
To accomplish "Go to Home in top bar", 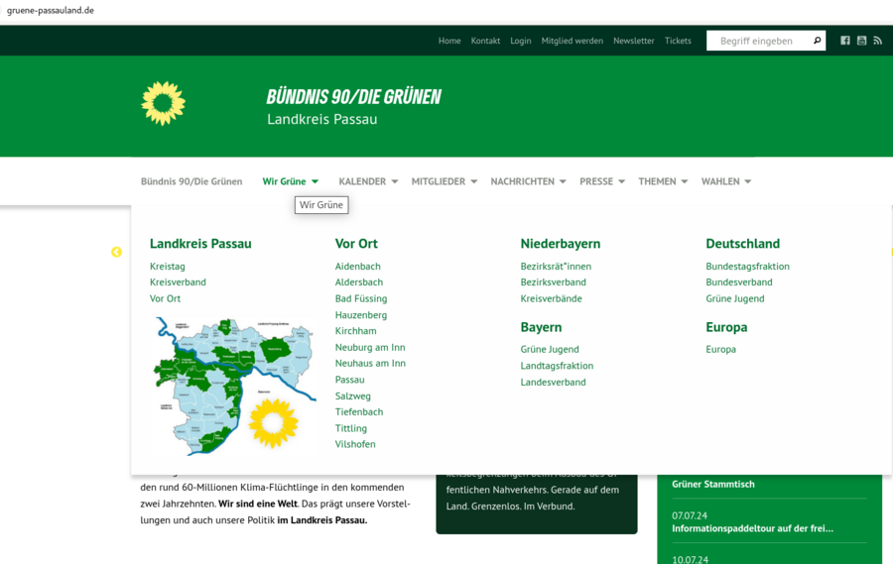I will pyautogui.click(x=449, y=41).
